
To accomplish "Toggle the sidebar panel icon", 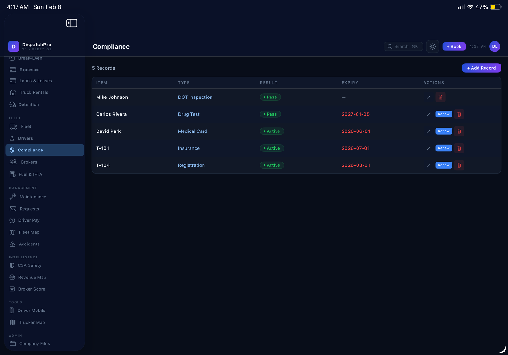I will point(71,23).
